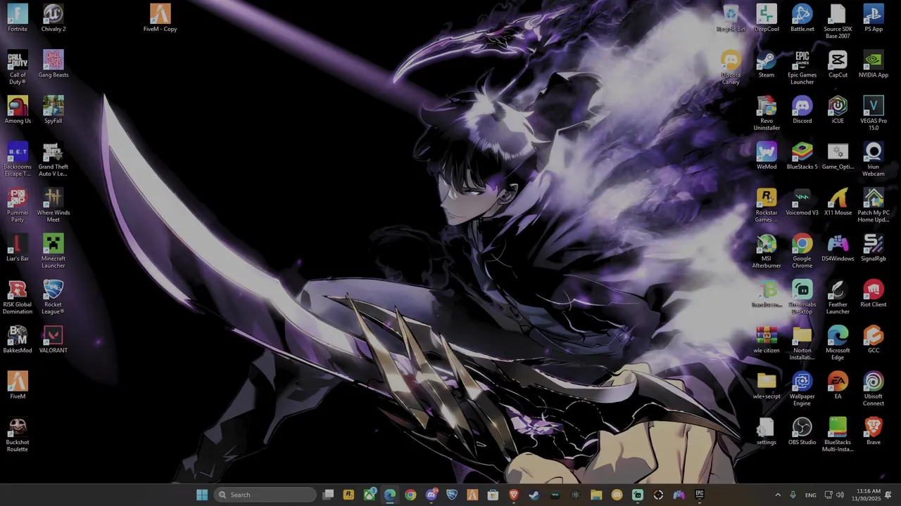Select the FiveM - Copy desktop icon
This screenshot has height=506, width=901.
tap(160, 18)
